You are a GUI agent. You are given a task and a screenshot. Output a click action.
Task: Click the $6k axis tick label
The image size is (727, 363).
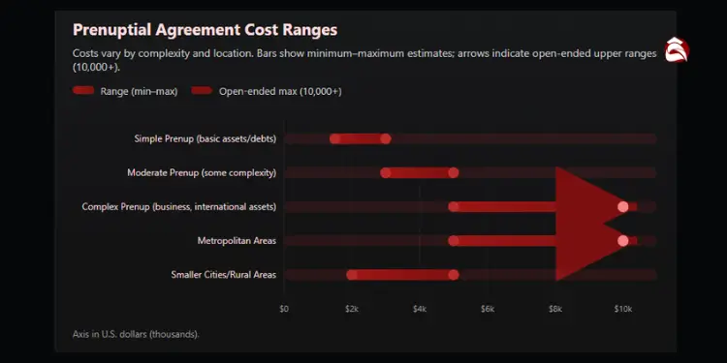(488, 310)
